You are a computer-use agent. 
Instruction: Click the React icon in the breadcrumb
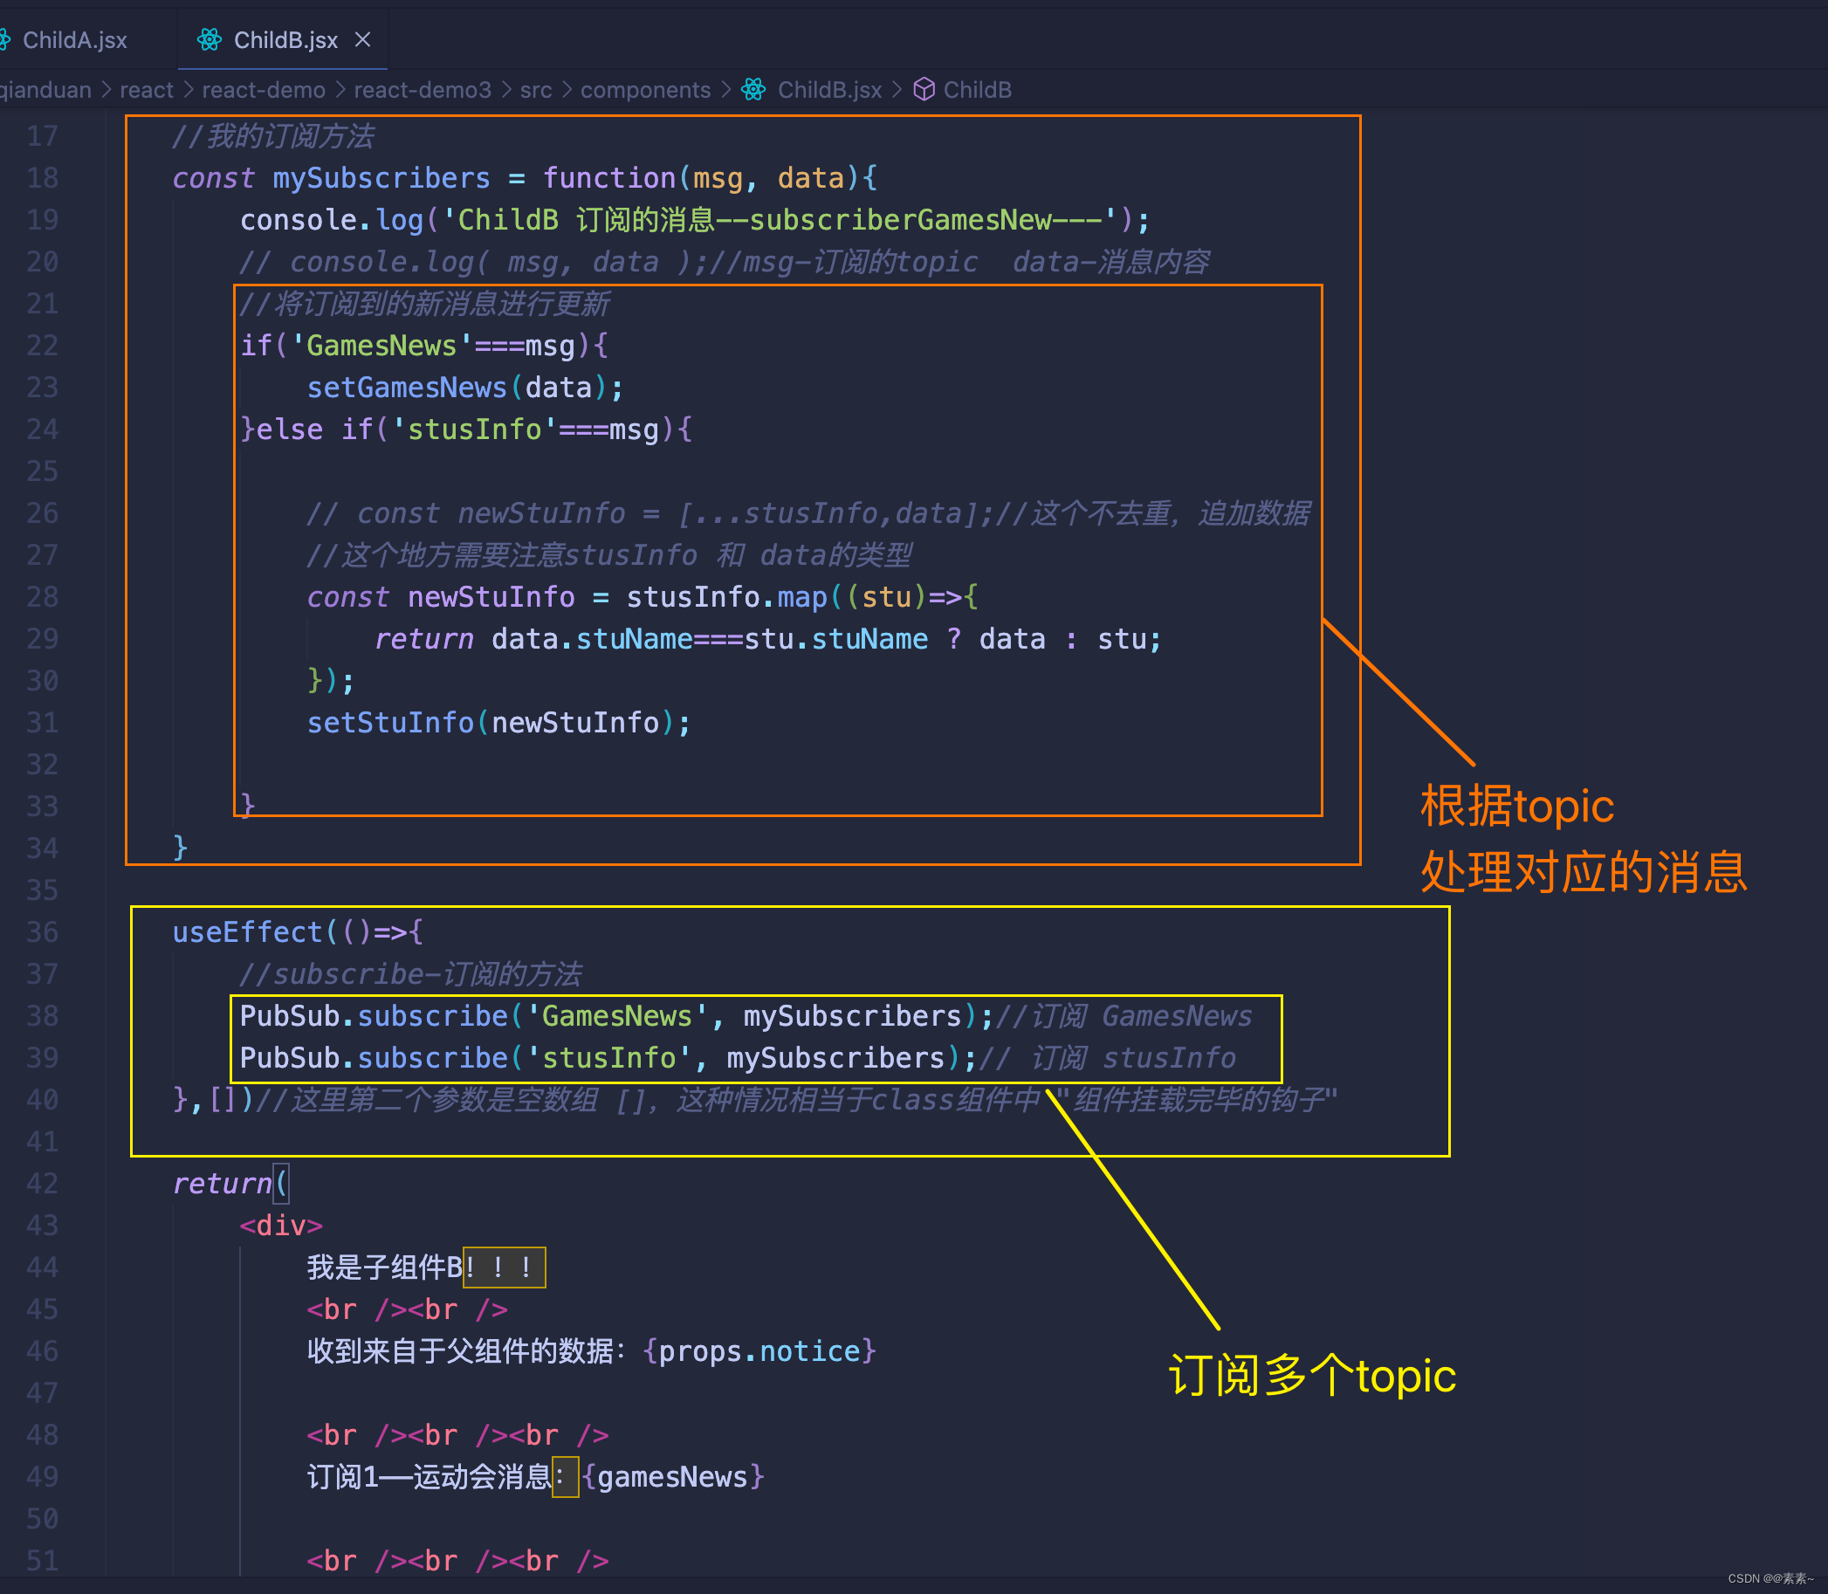pyautogui.click(x=754, y=90)
